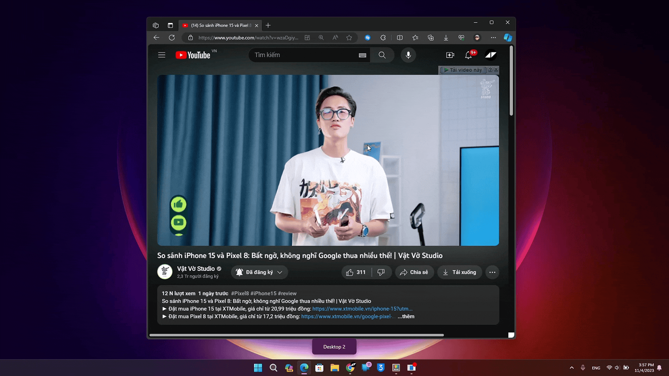This screenshot has width=669, height=376.
Task: Toggle Edge split screen view
Action: click(400, 38)
